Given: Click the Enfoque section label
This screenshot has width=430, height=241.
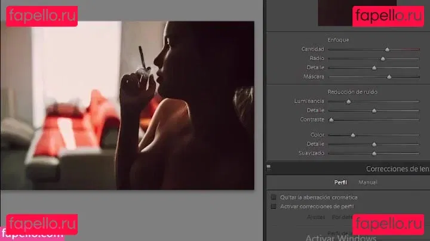Looking at the screenshot, I should [x=338, y=40].
